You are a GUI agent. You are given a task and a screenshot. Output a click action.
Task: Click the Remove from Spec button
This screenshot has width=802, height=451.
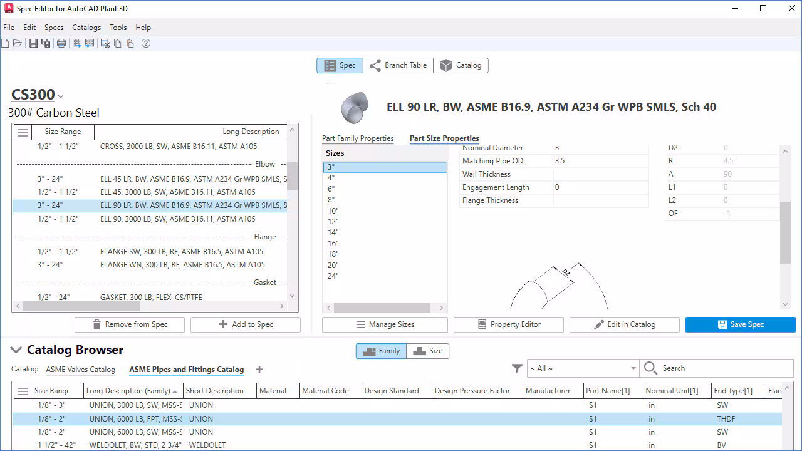point(130,324)
